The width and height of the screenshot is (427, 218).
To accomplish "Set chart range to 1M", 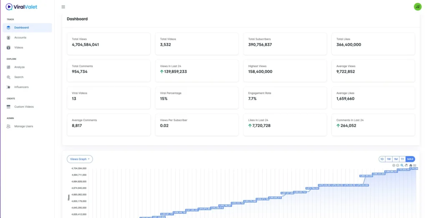I will point(395,159).
